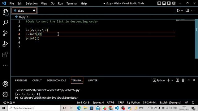Click the Windows search box

tap(34, 108)
